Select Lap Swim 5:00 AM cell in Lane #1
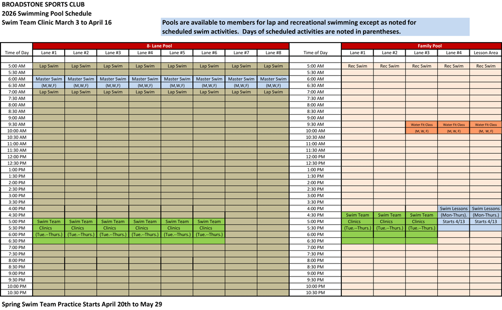Viewport: 502px width, 310px height. tap(49, 66)
